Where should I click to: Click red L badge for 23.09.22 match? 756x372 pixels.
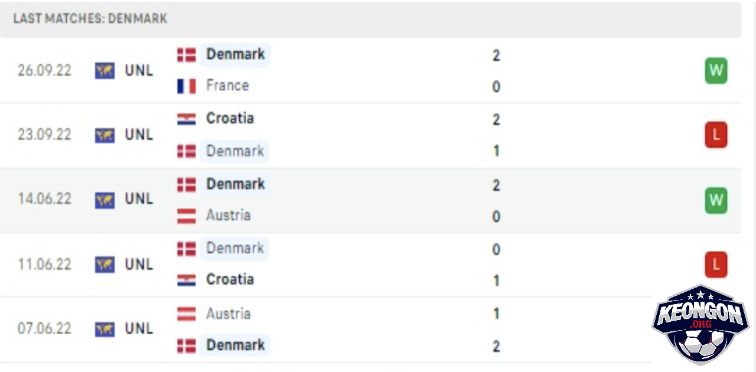coord(716,136)
